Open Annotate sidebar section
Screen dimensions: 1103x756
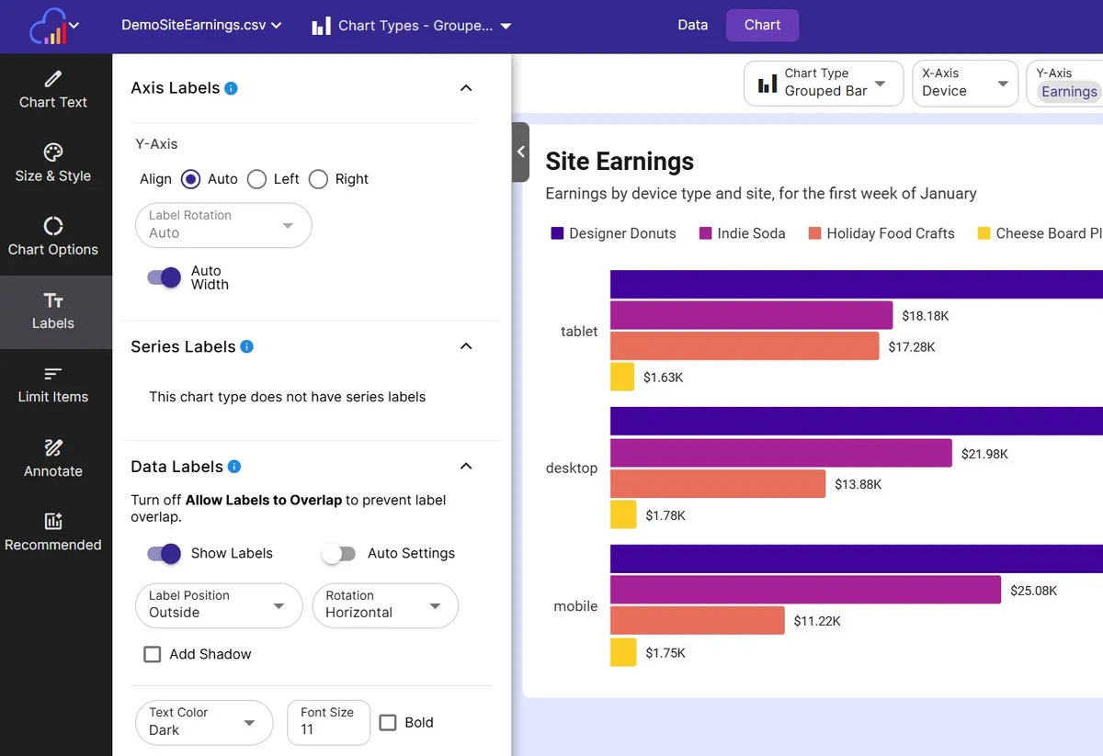53,458
